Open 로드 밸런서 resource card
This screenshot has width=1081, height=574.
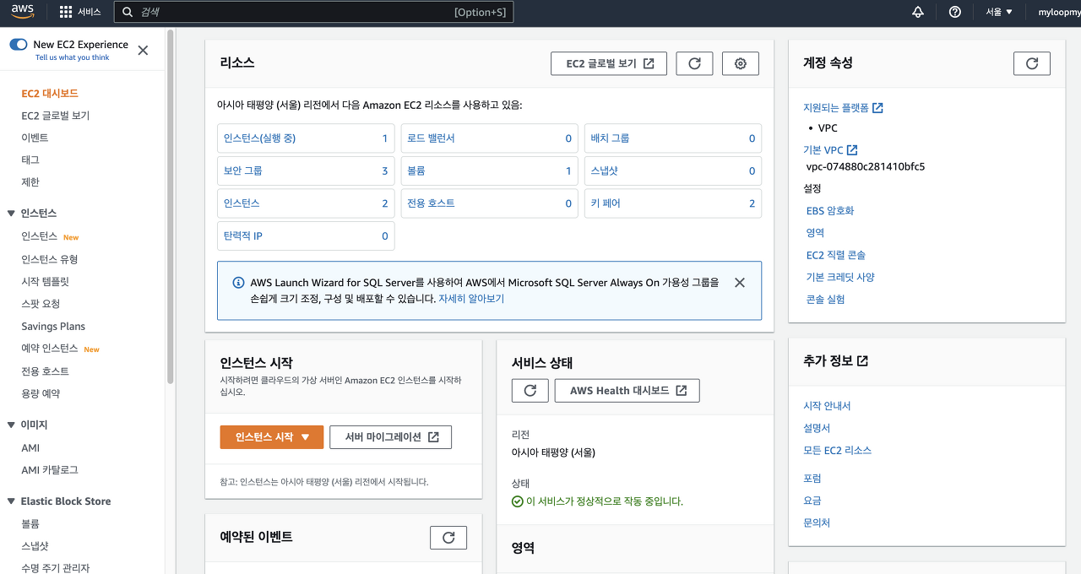(x=489, y=138)
